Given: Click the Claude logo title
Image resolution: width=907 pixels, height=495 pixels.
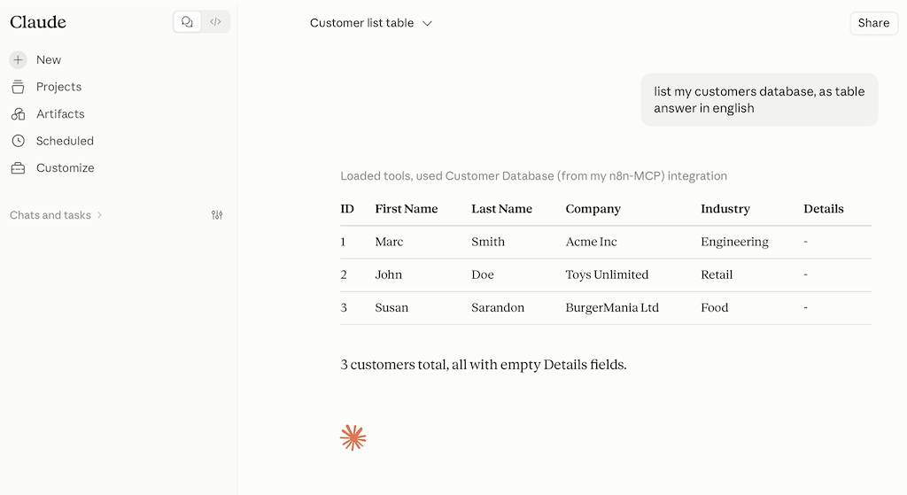Looking at the screenshot, I should click(38, 22).
